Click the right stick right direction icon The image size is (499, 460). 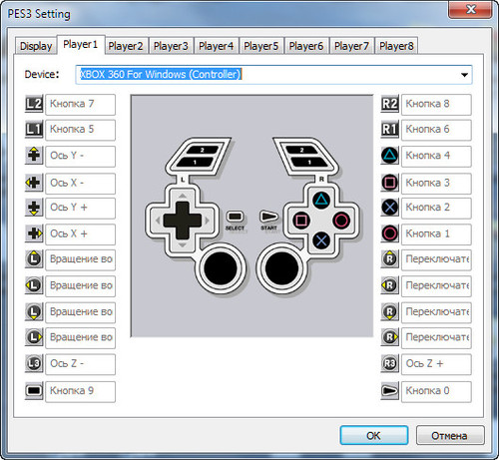point(390,337)
